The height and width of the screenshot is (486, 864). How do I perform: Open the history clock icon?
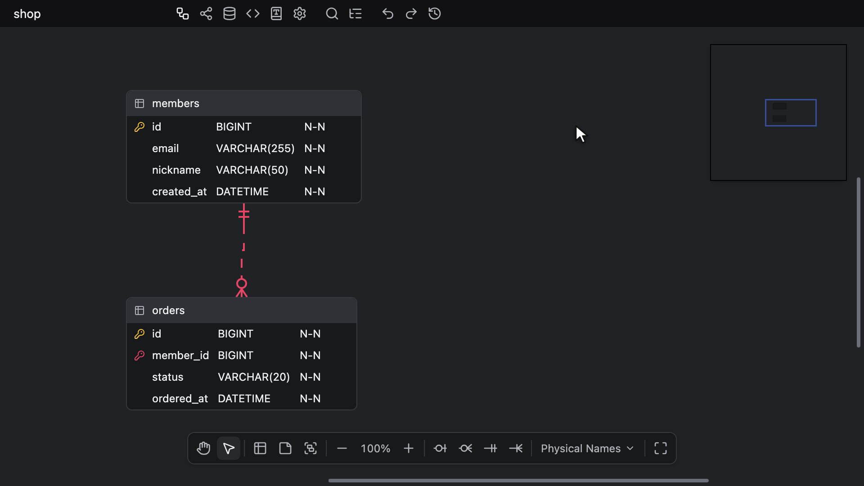click(435, 13)
